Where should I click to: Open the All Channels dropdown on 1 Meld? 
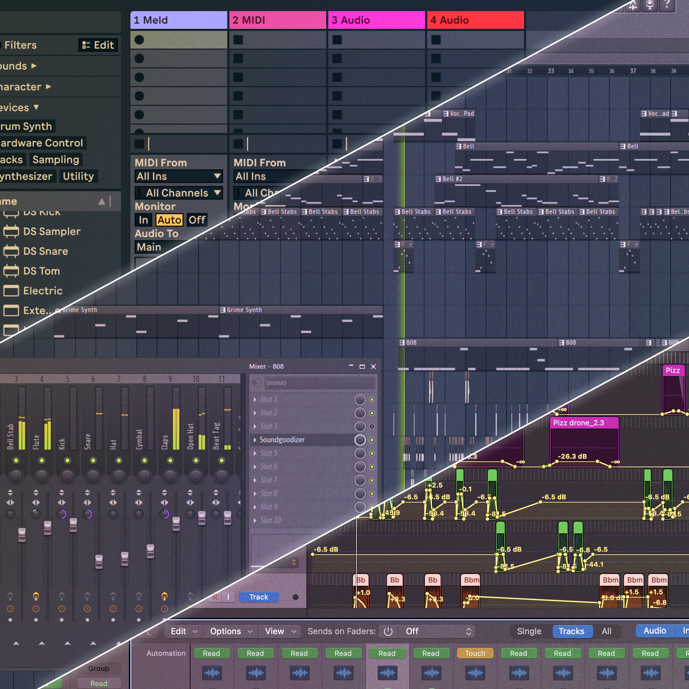pos(179,193)
